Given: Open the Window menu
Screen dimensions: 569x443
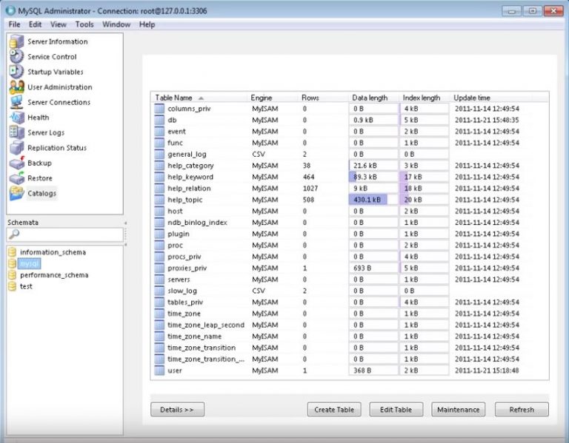Looking at the screenshot, I should click(116, 24).
